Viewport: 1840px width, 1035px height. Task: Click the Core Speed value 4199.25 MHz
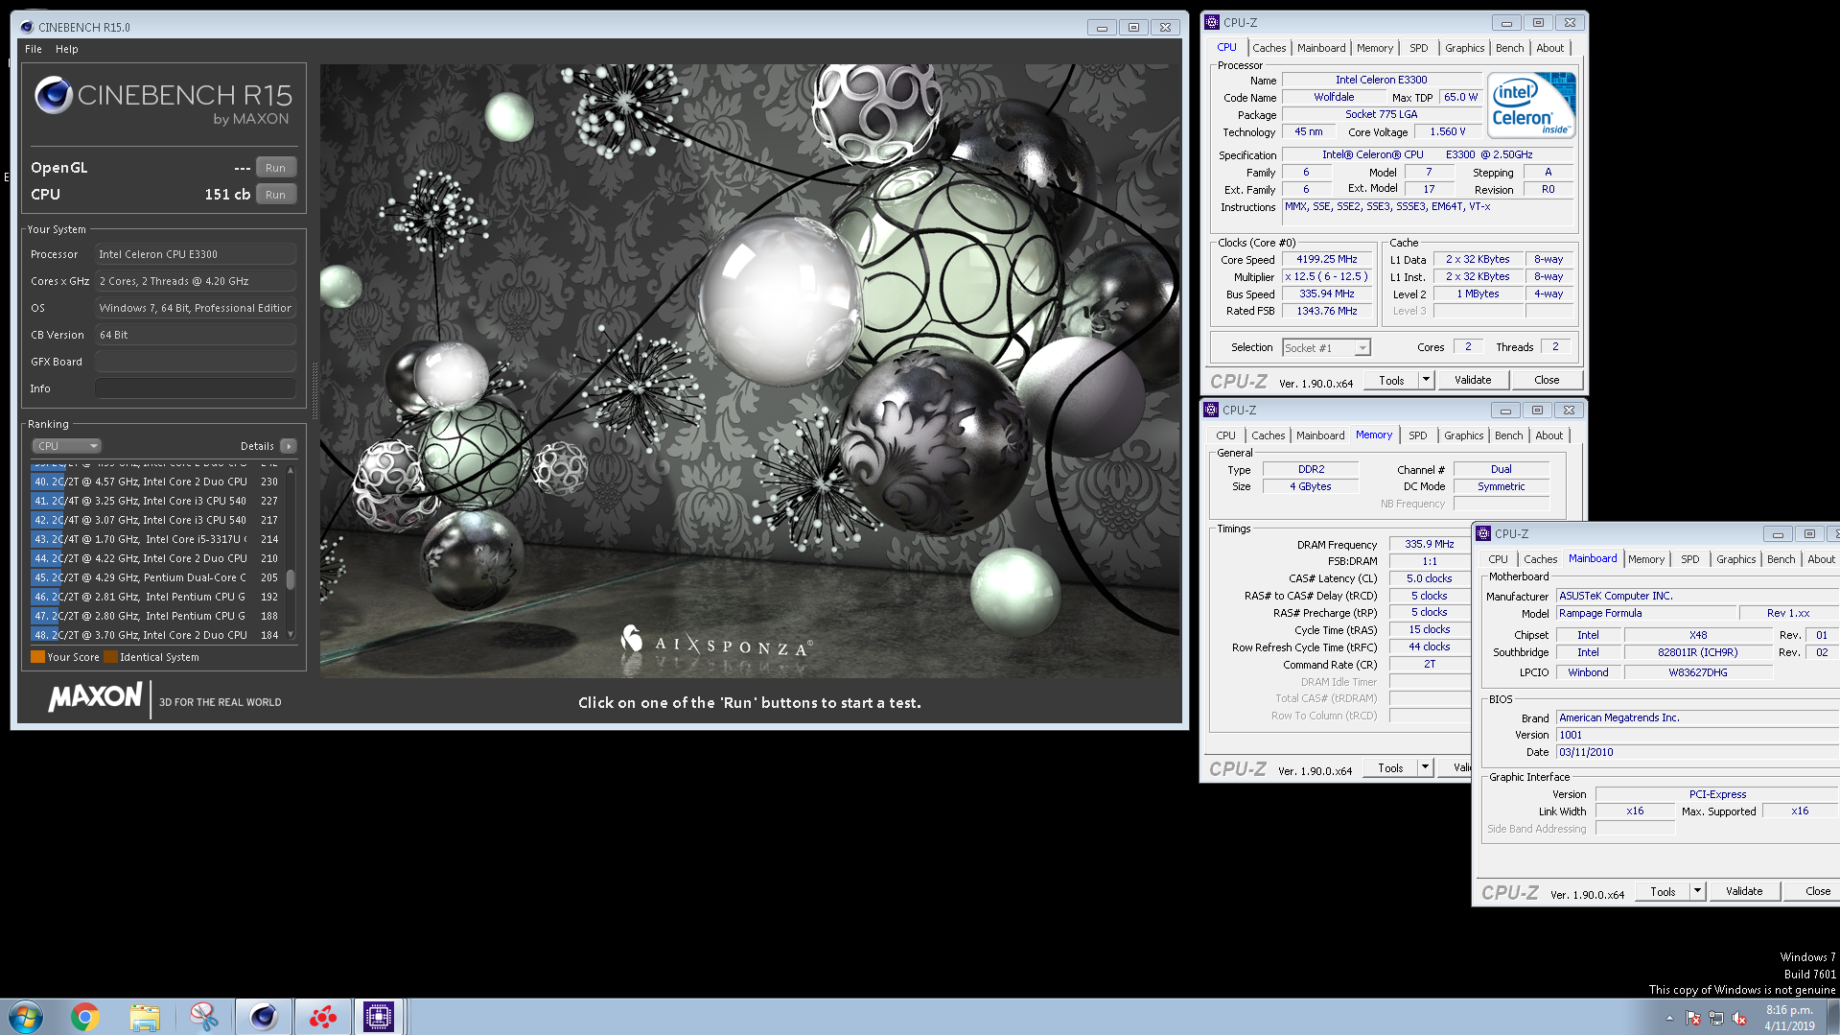pos(1327,259)
